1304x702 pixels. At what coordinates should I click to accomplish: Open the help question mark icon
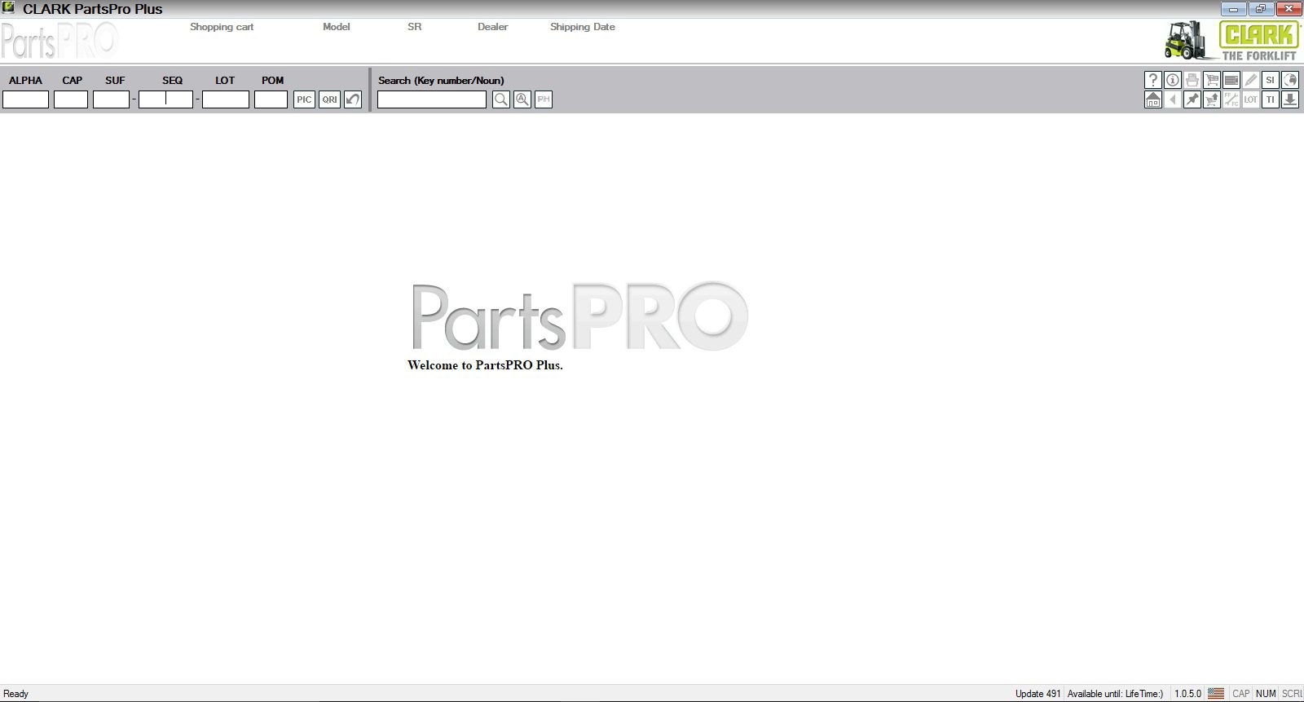click(x=1152, y=80)
